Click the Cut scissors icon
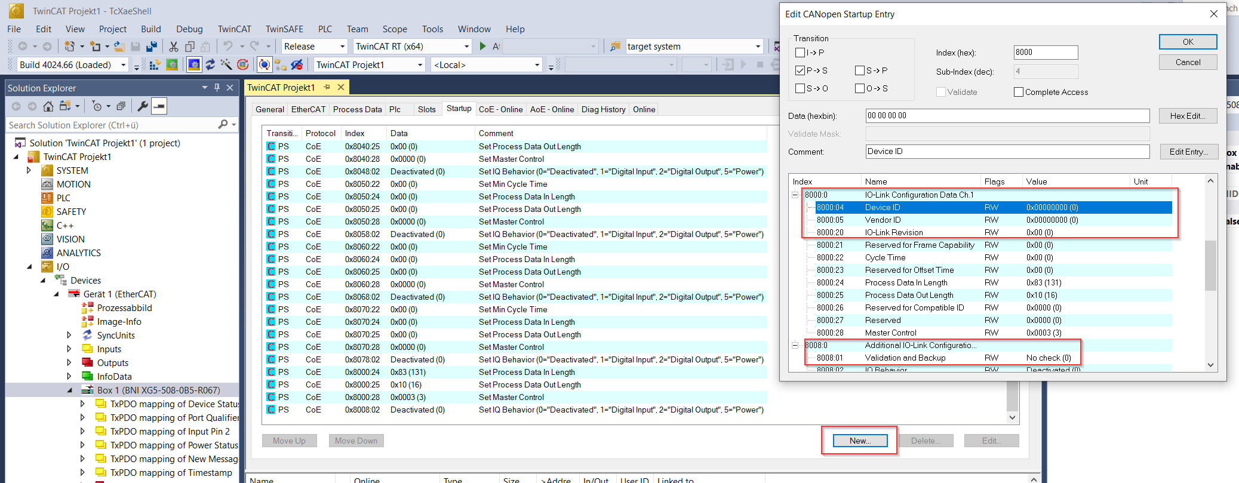This screenshot has width=1239, height=483. pos(174,46)
